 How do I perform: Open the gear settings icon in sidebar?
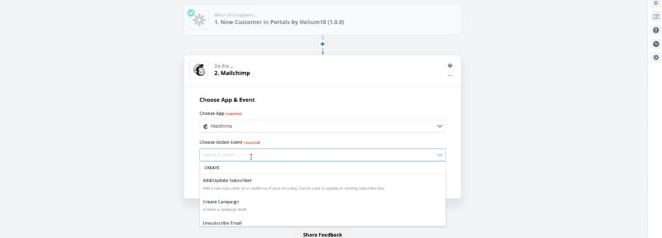point(656,57)
